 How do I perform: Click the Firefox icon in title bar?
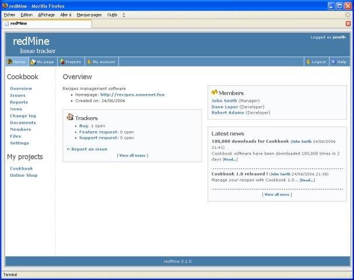pyautogui.click(x=5, y=5)
